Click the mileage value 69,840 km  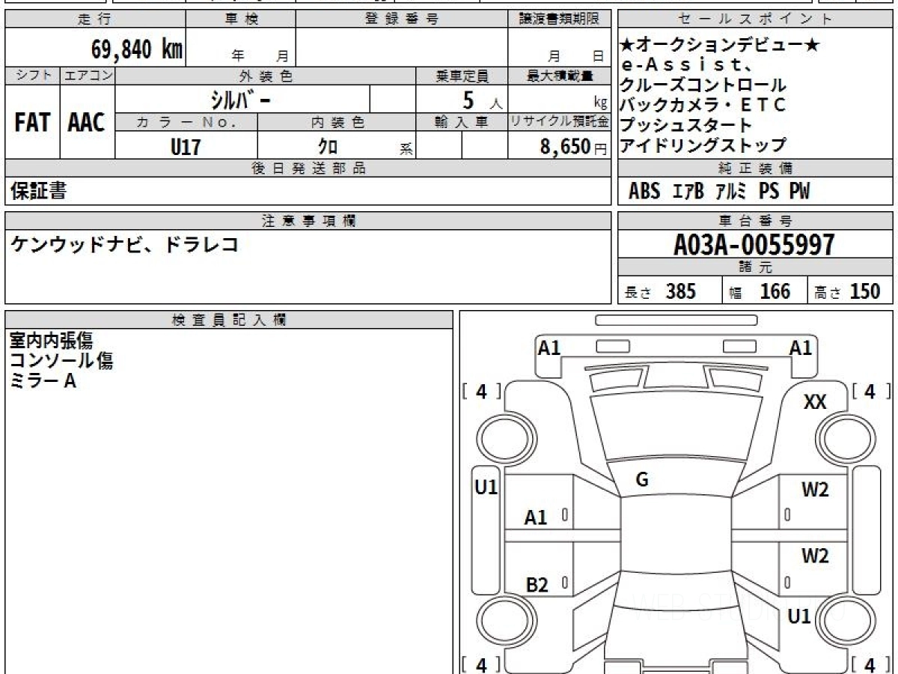(x=137, y=49)
